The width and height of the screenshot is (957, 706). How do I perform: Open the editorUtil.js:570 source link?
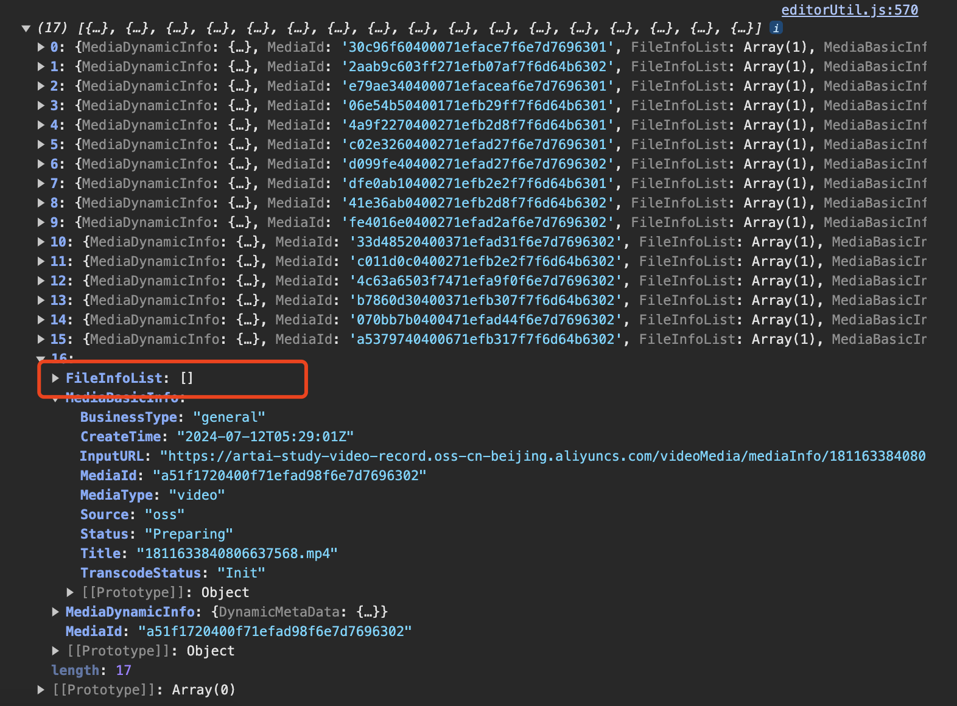click(x=849, y=10)
